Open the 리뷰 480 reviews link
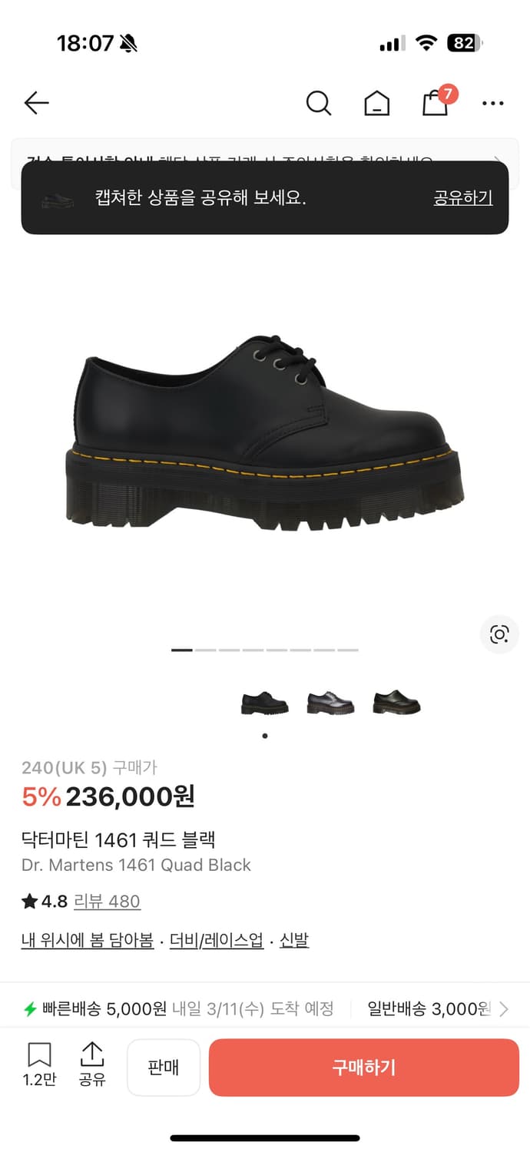This screenshot has height=1152, width=530. click(x=107, y=901)
